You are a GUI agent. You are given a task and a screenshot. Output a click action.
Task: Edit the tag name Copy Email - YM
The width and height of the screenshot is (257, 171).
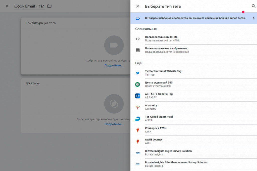point(29,6)
